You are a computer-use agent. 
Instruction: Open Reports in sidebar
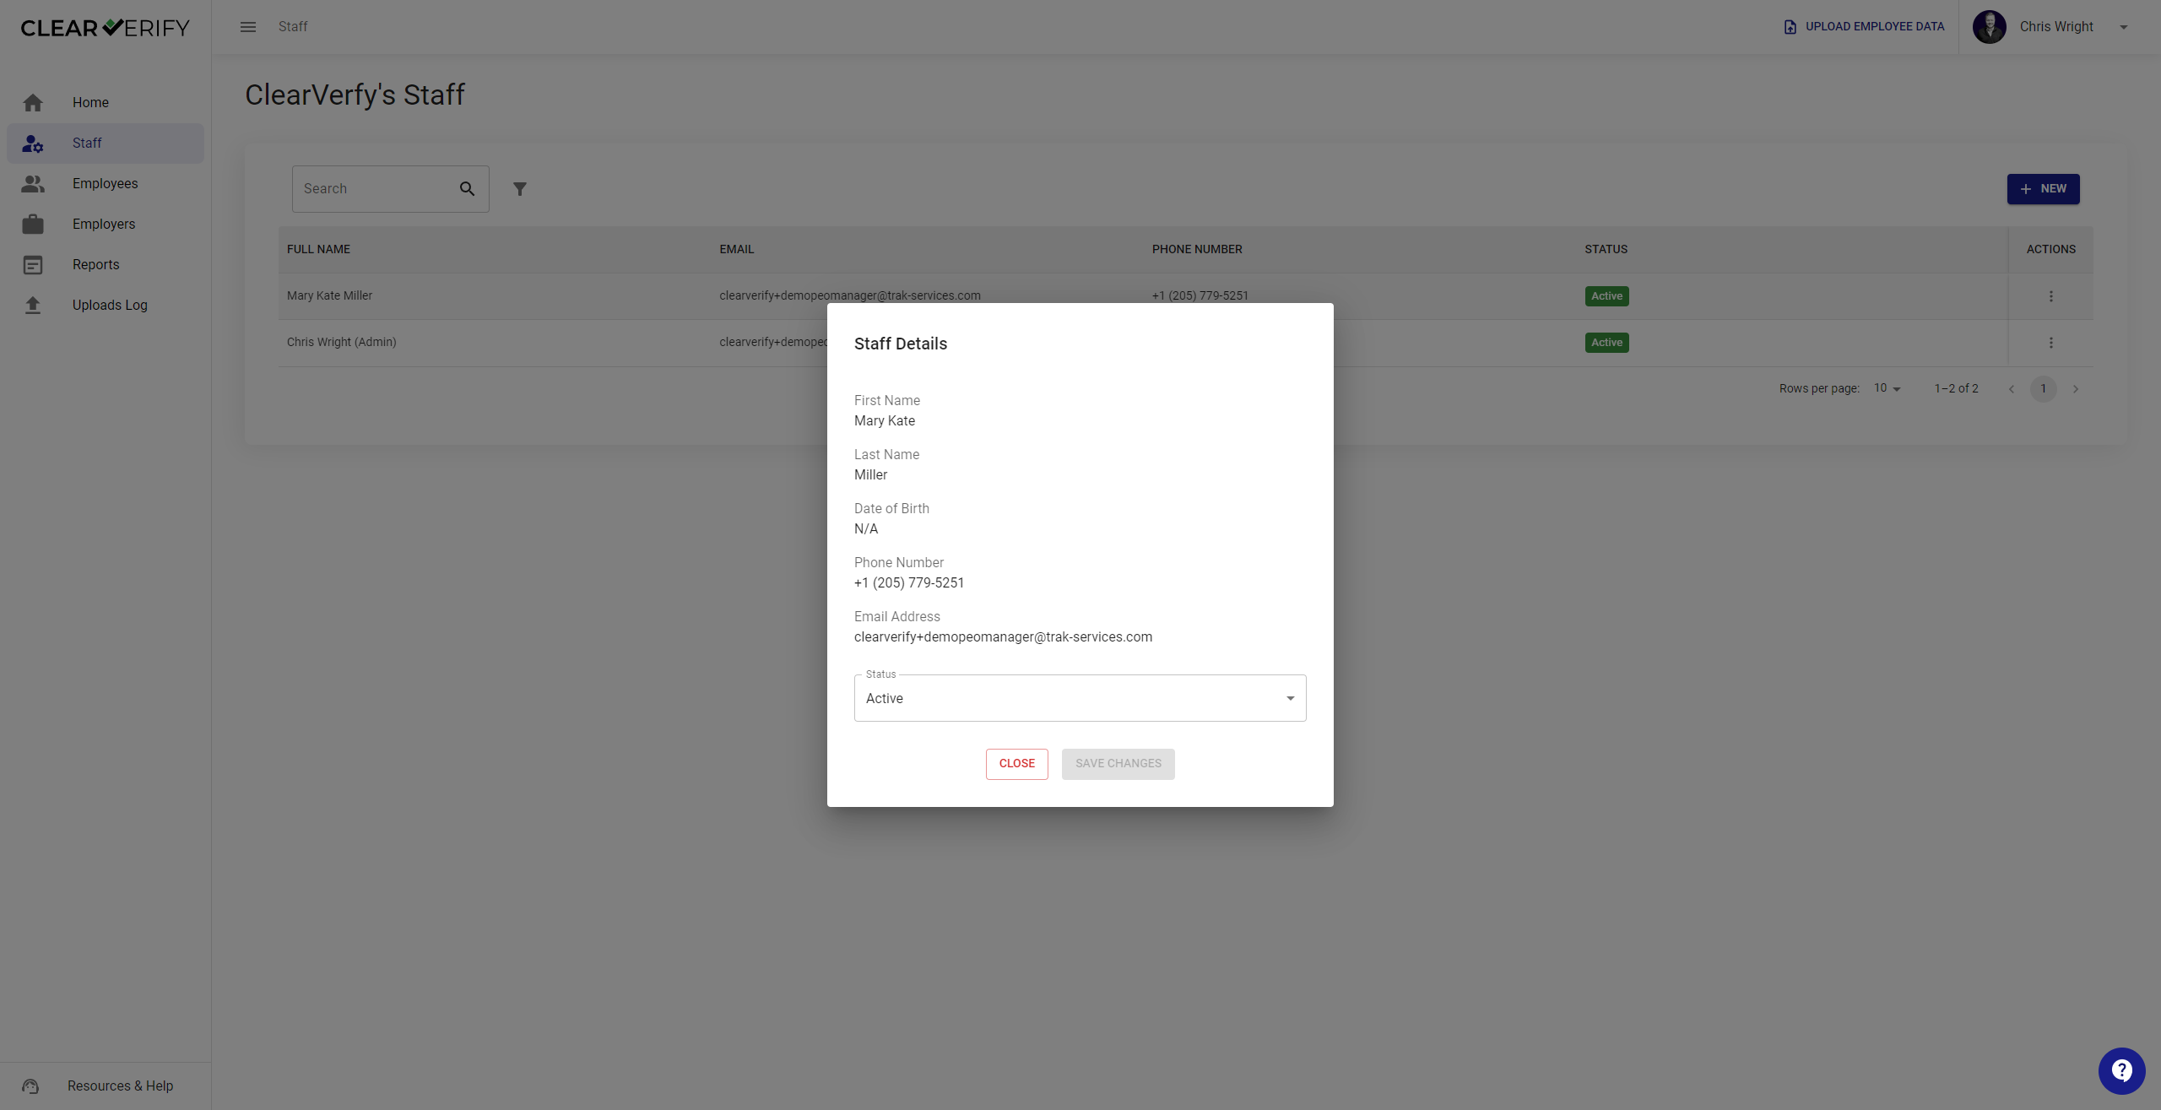[x=106, y=265]
